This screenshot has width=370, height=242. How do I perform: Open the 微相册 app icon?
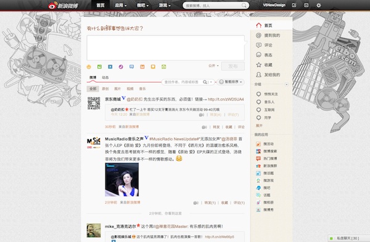tap(258, 203)
